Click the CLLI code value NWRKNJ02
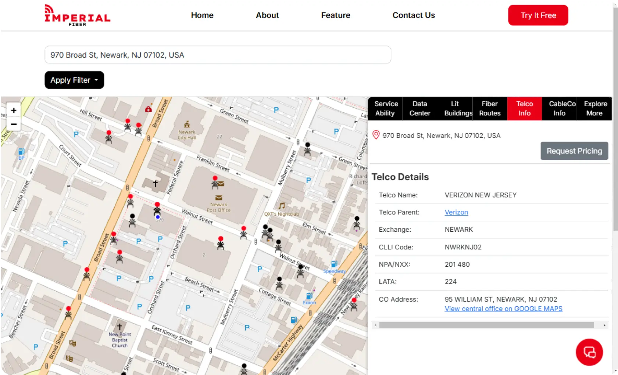618x375 pixels. (x=463, y=247)
